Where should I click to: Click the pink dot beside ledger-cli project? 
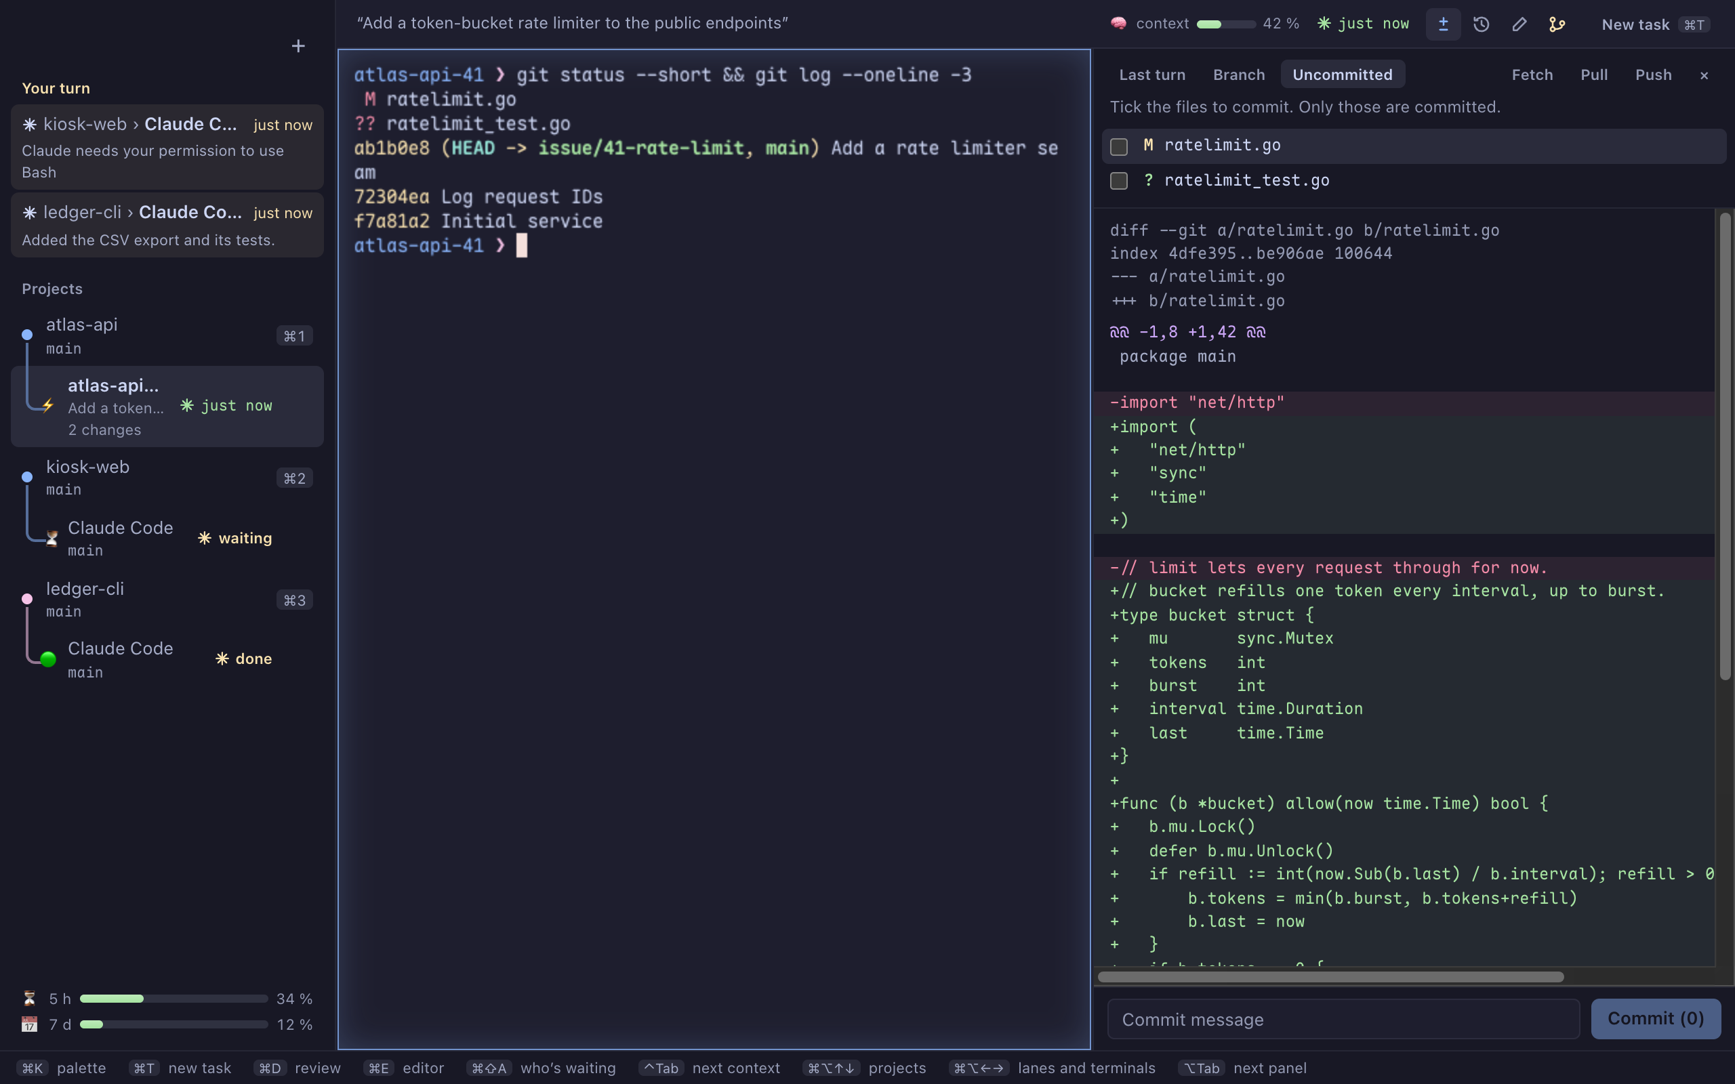pyautogui.click(x=27, y=599)
